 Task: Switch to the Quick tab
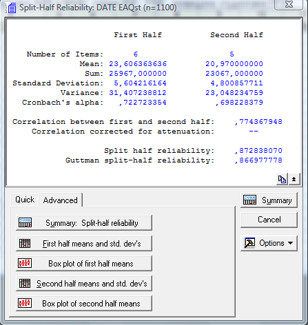(x=25, y=200)
